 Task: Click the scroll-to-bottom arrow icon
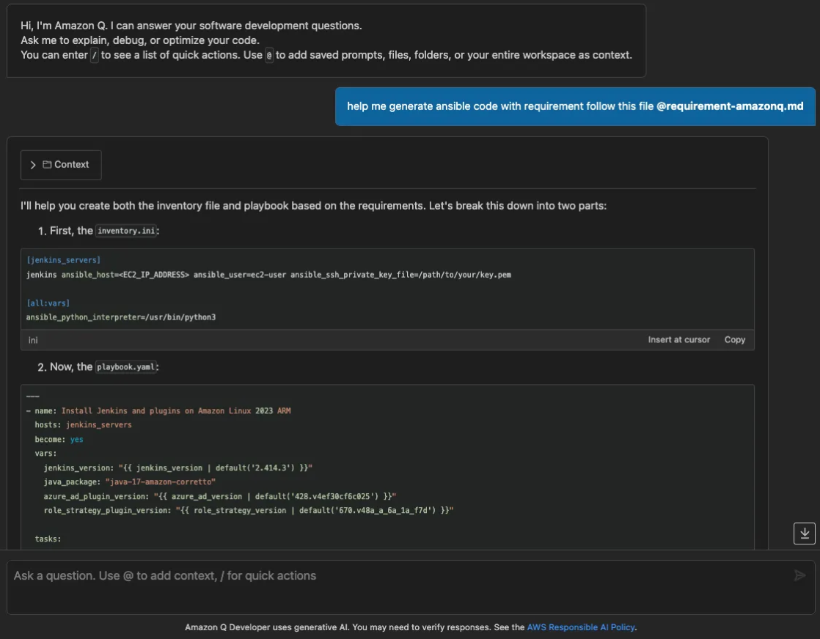click(805, 533)
